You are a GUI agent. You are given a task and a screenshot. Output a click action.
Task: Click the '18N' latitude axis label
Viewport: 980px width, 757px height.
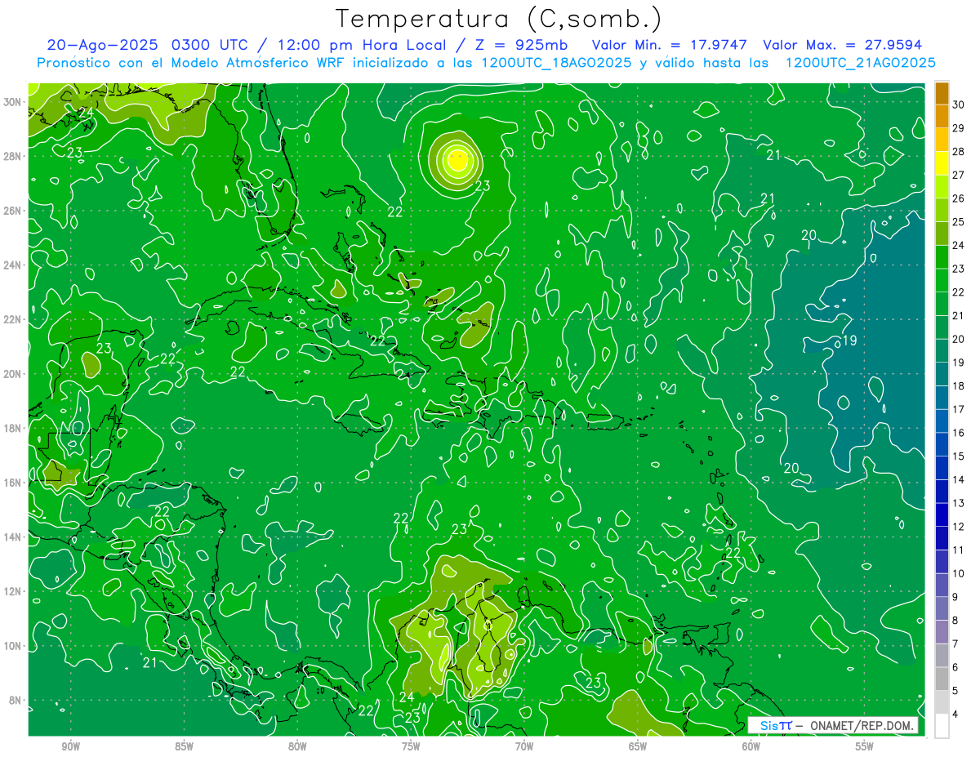(x=12, y=428)
